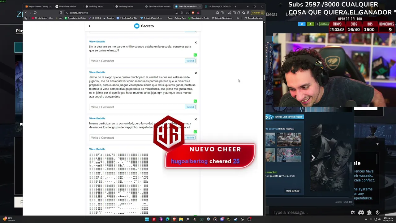Open File Explorer from the taskbar

point(181,219)
